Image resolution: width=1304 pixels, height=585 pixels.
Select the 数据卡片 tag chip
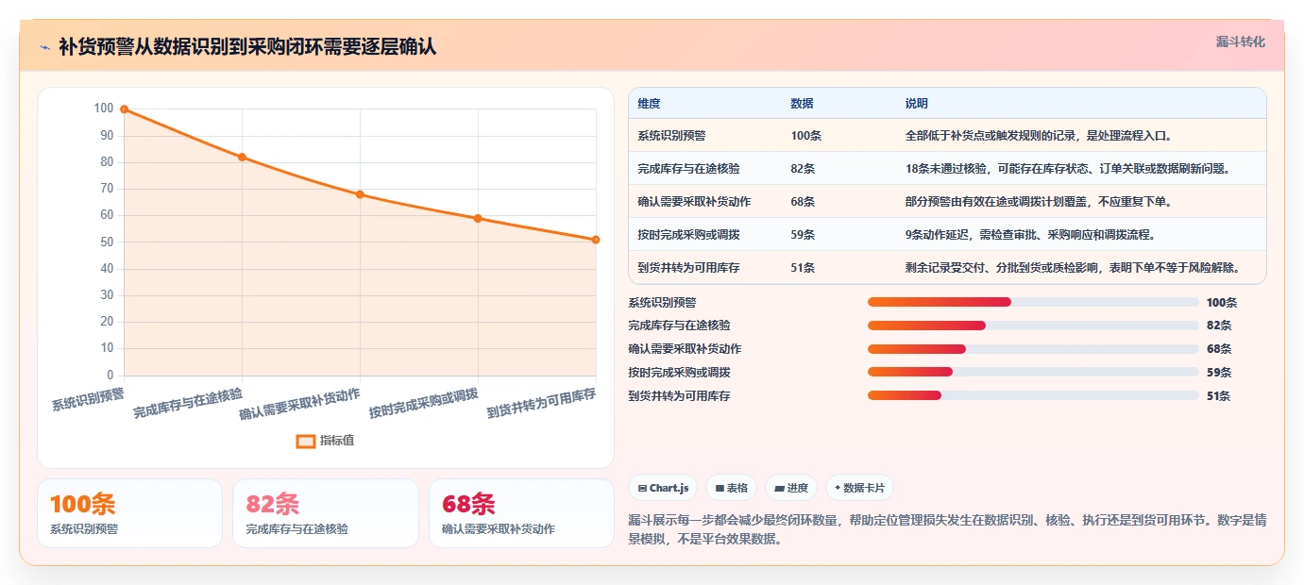coord(859,488)
